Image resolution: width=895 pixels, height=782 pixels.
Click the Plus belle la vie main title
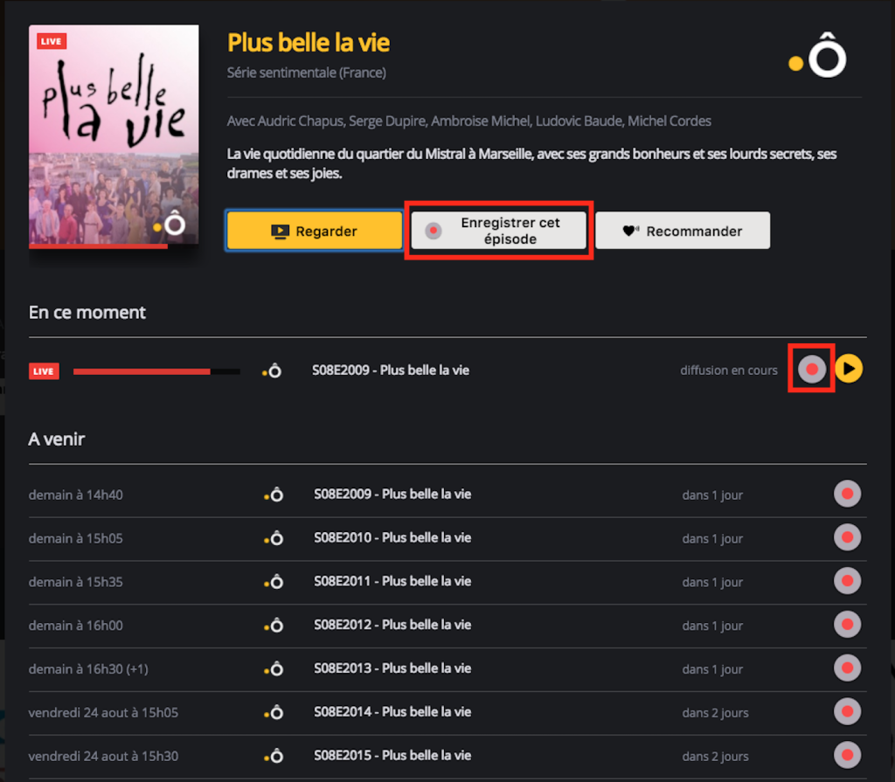click(x=309, y=43)
